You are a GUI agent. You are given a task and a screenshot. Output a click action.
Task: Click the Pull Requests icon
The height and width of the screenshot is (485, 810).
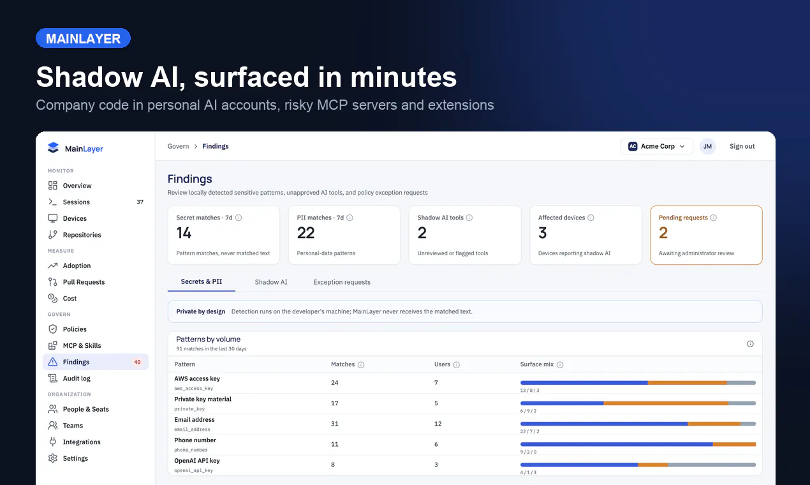click(x=53, y=282)
